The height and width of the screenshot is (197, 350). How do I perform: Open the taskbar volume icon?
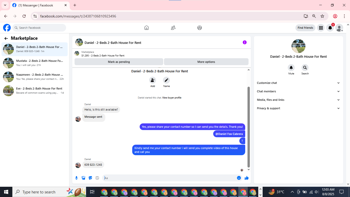click(317, 192)
